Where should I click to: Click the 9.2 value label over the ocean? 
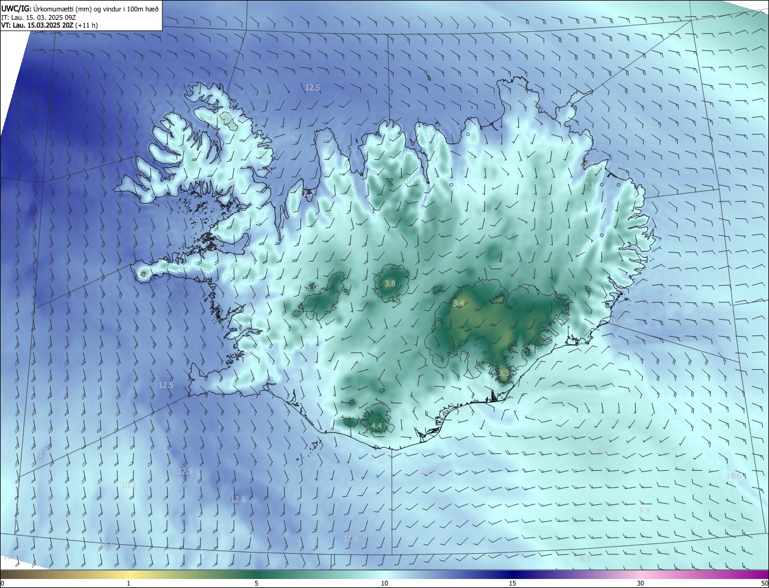click(x=734, y=526)
